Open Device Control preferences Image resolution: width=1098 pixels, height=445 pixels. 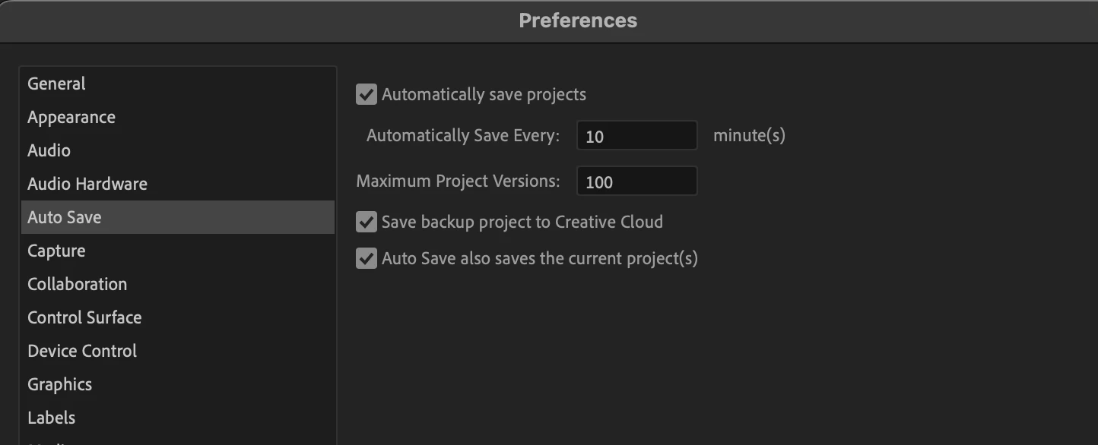pyautogui.click(x=82, y=351)
